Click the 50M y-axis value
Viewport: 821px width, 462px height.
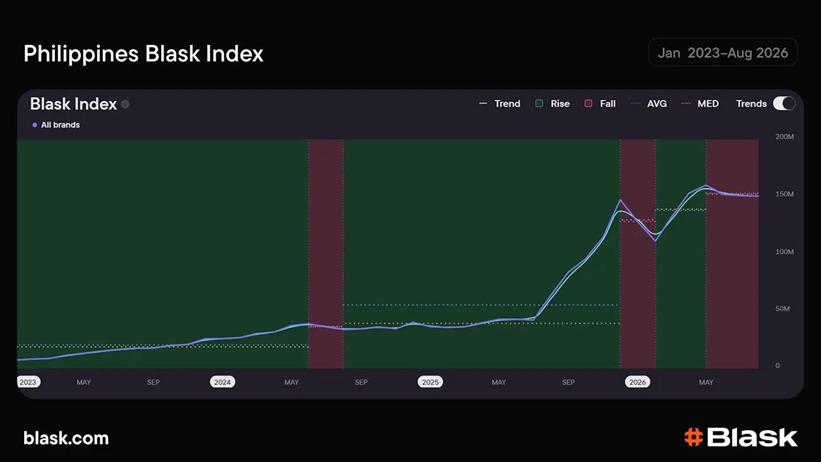pyautogui.click(x=783, y=309)
